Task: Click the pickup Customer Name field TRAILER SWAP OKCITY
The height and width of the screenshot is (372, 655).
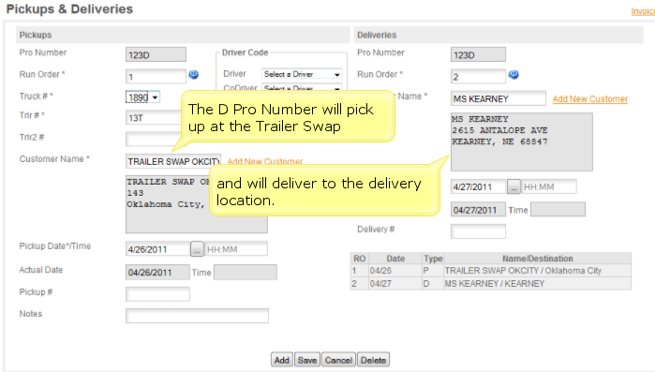Action: (x=173, y=161)
